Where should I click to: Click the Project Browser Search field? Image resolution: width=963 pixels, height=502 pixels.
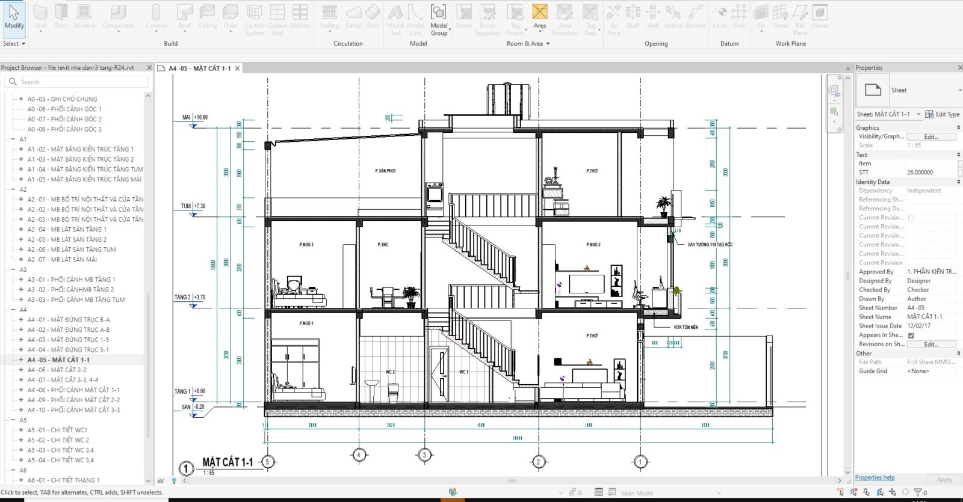pos(77,82)
